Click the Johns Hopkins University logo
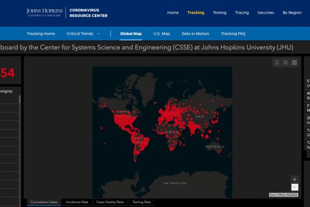Viewport: 310px width, 207px height. (45, 13)
